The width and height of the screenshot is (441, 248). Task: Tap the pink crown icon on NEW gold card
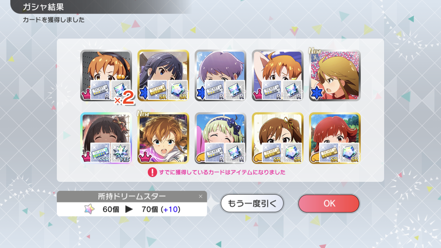144,157
